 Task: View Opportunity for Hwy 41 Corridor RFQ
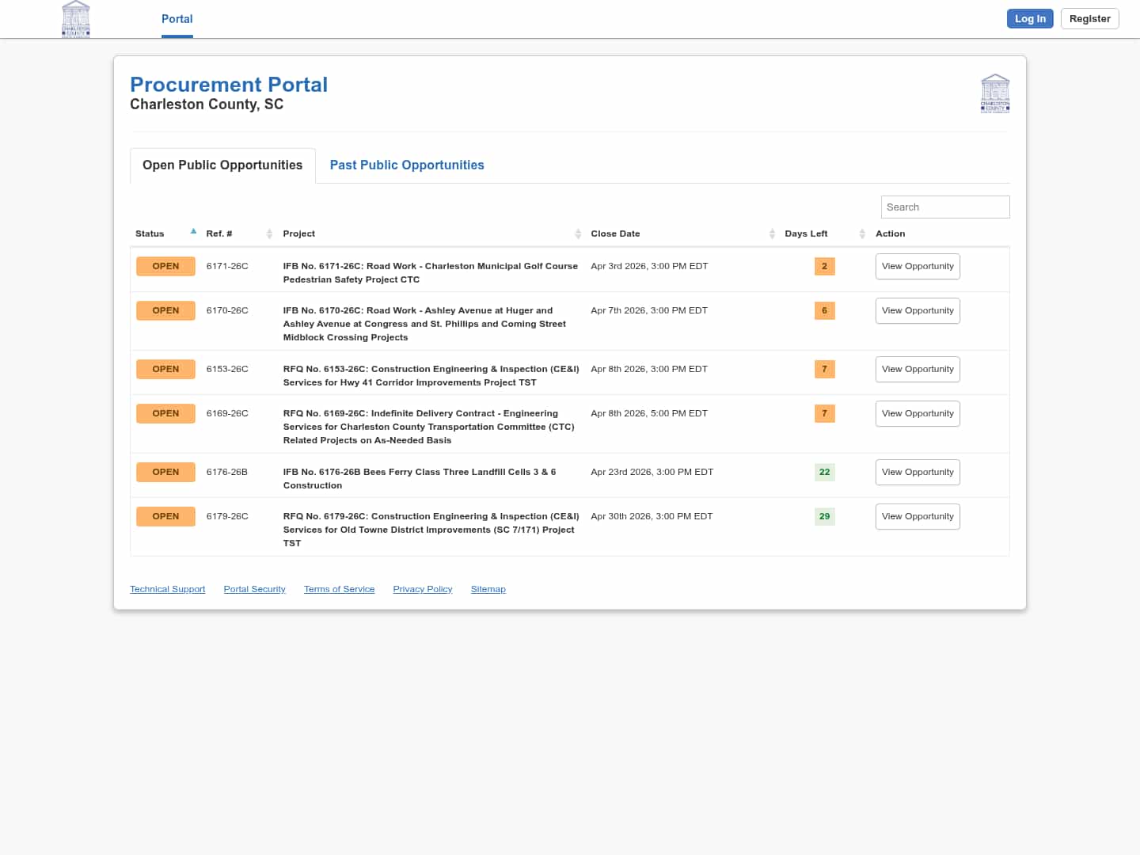click(x=918, y=370)
